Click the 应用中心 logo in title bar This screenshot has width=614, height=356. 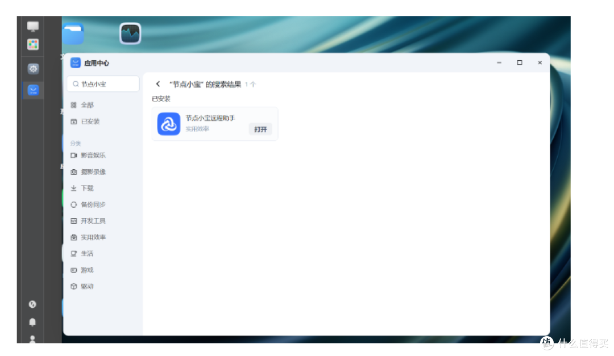(x=75, y=62)
